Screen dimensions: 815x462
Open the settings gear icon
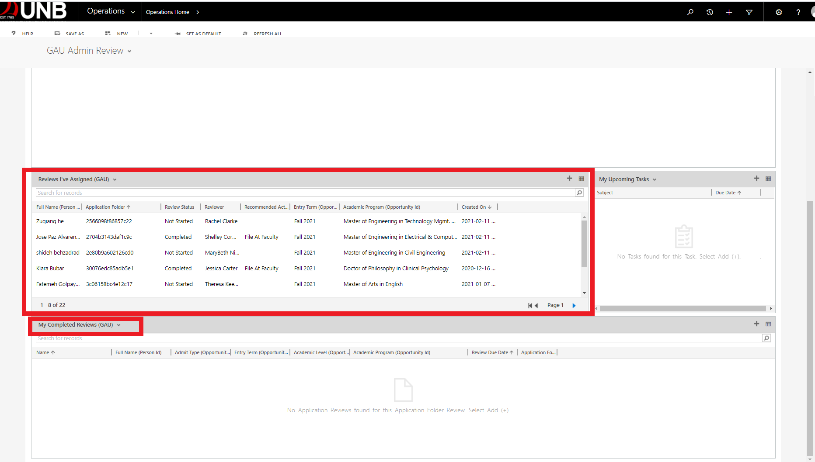pyautogui.click(x=779, y=12)
